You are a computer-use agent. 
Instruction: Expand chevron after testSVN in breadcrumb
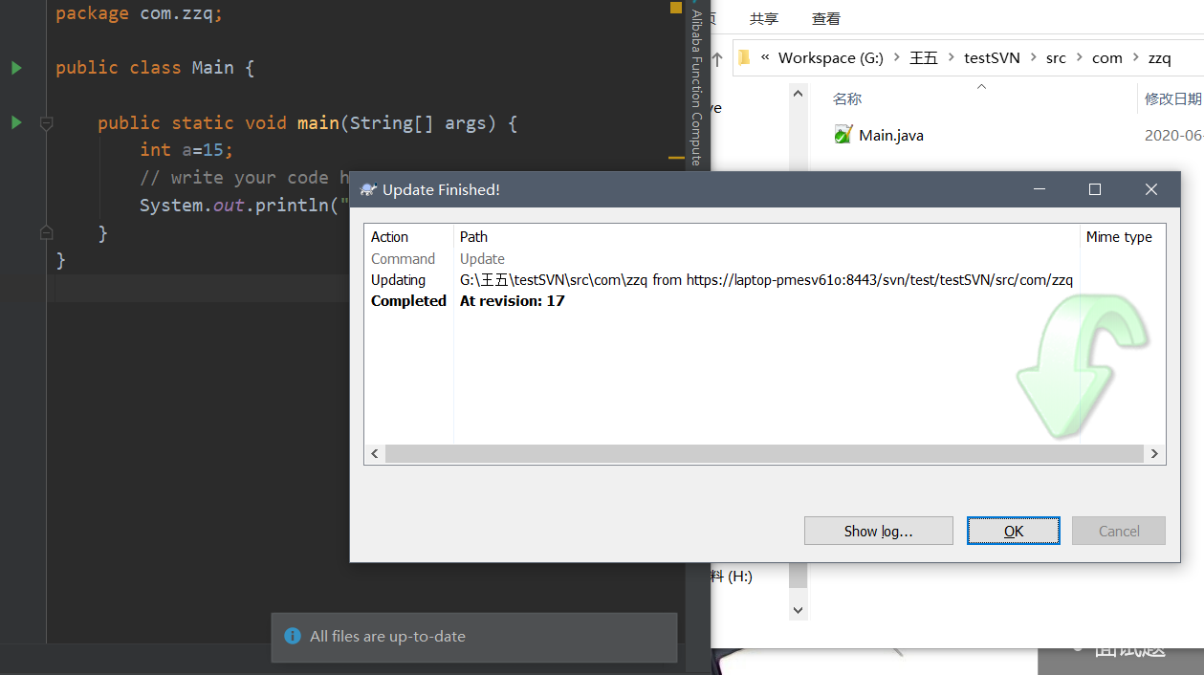coord(1033,57)
